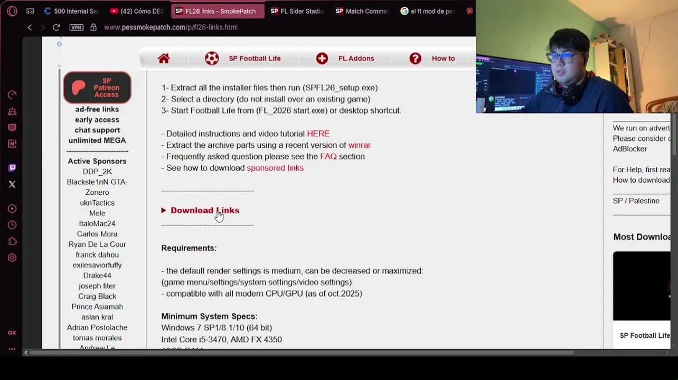Click the sponsor name joseph fiter
Image resolution: width=678 pixels, height=380 pixels.
(97, 286)
